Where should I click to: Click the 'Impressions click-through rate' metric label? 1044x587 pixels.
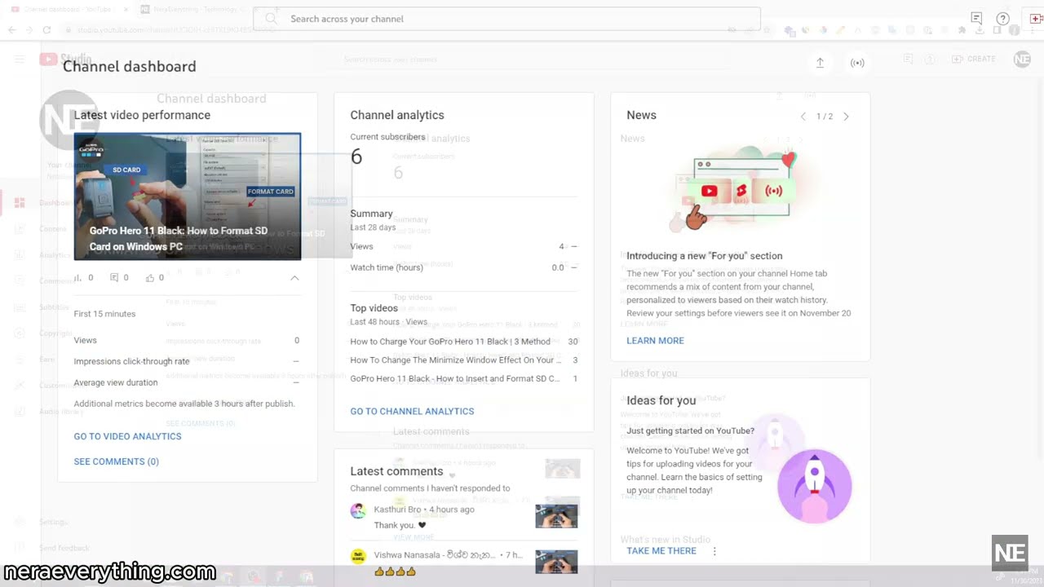131,361
